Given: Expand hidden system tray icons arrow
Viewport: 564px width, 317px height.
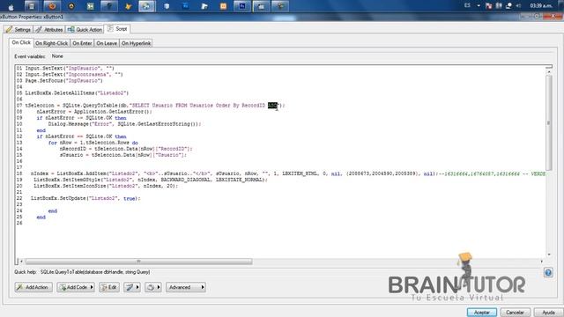Looking at the screenshot, I should point(479,6).
